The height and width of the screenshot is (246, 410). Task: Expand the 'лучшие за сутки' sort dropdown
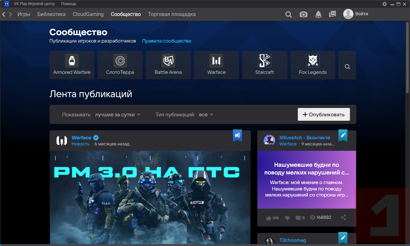118,114
